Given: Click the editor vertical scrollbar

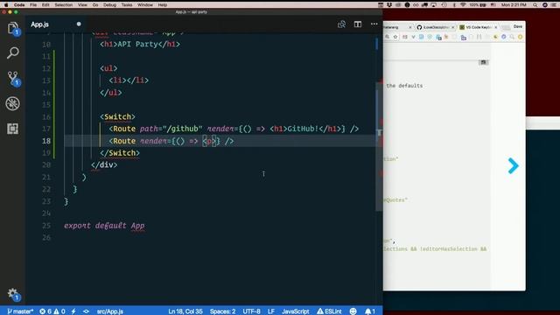Looking at the screenshot, I should (x=379, y=146).
